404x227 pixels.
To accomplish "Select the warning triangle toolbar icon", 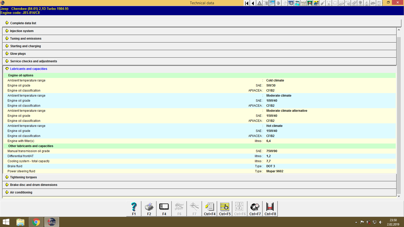I will [x=259, y=3].
